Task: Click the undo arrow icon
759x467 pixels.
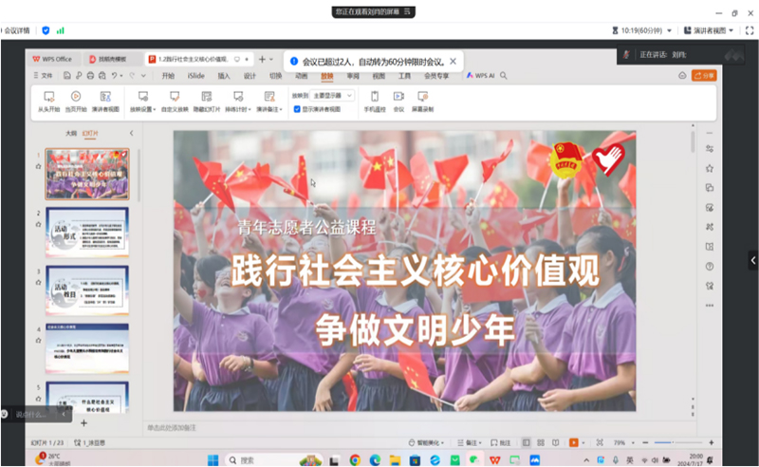Action: tap(114, 76)
